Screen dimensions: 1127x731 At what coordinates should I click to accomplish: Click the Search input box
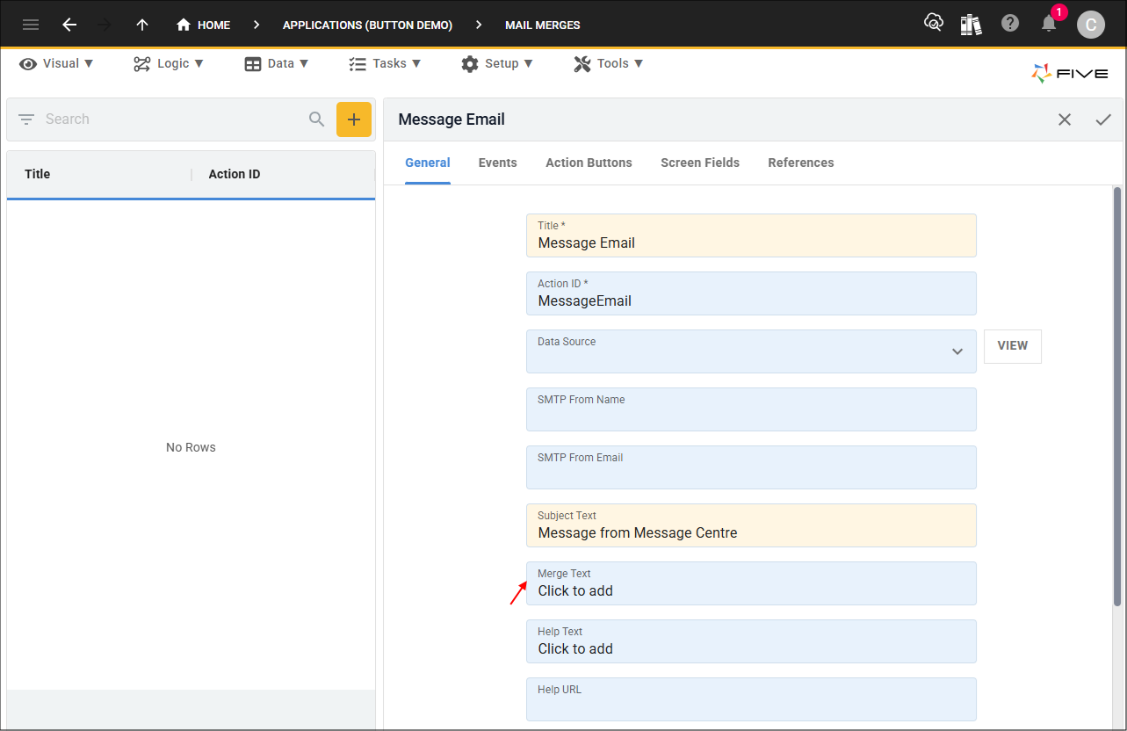pyautogui.click(x=171, y=119)
